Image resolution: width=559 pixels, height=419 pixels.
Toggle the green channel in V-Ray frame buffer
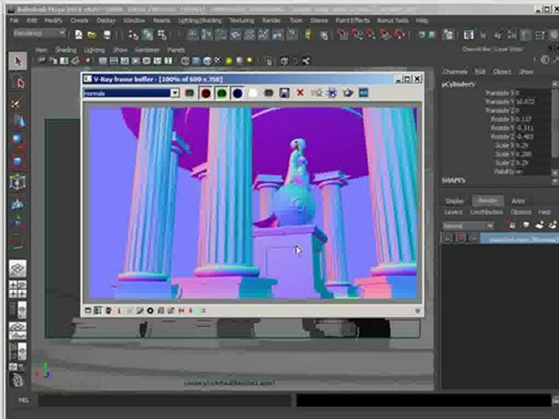pyautogui.click(x=222, y=93)
